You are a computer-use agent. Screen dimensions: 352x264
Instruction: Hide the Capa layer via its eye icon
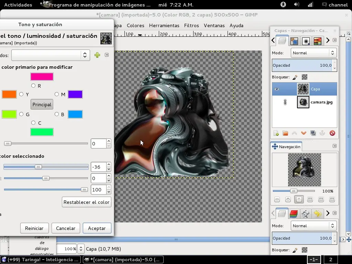pos(277,89)
